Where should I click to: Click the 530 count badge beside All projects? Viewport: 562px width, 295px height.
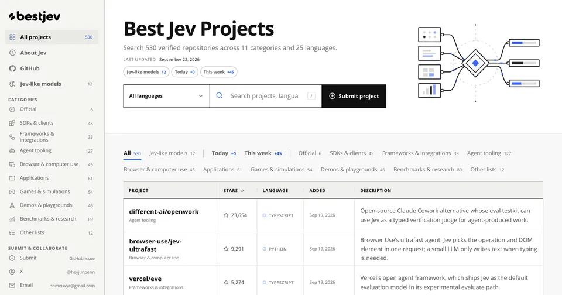[89, 37]
